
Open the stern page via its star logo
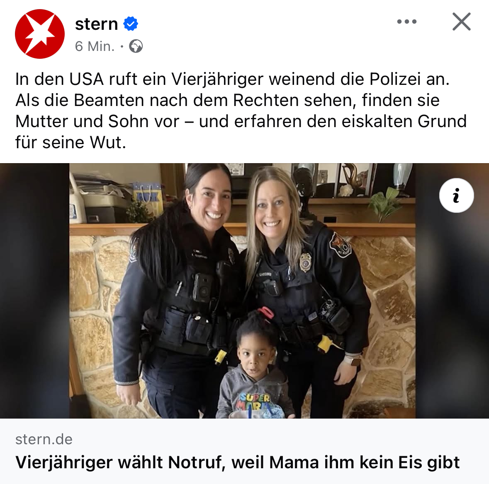click(x=39, y=34)
